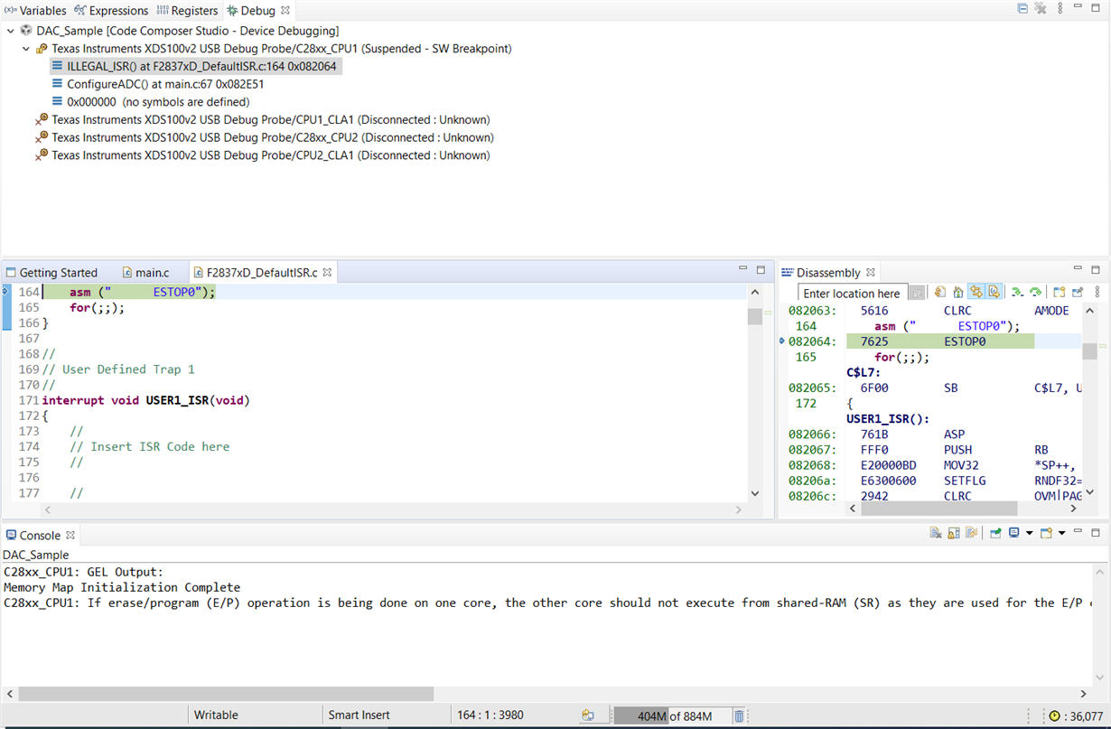Open Getting Started editor tab

(x=51, y=272)
